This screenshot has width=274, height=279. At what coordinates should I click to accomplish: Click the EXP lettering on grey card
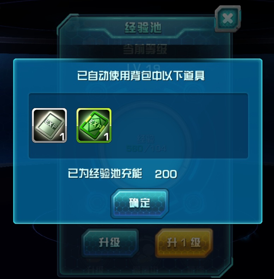[51, 124]
